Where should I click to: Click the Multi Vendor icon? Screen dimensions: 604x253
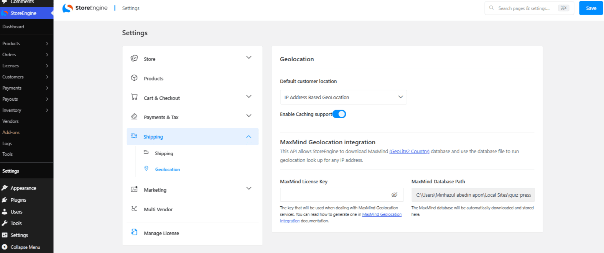click(134, 209)
